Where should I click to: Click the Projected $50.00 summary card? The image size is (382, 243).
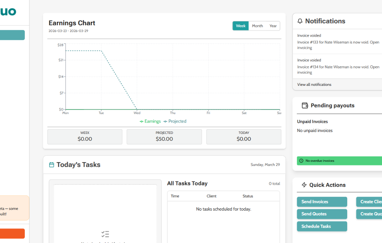tap(164, 137)
